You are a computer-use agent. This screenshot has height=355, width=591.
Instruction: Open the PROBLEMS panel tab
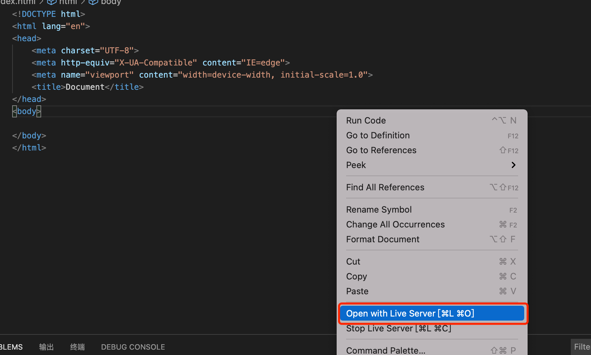(x=11, y=347)
